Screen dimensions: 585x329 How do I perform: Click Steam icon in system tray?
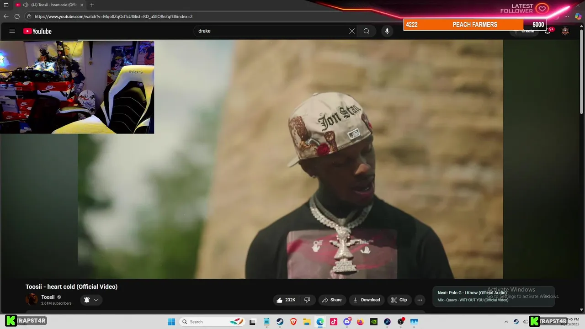[x=516, y=322]
